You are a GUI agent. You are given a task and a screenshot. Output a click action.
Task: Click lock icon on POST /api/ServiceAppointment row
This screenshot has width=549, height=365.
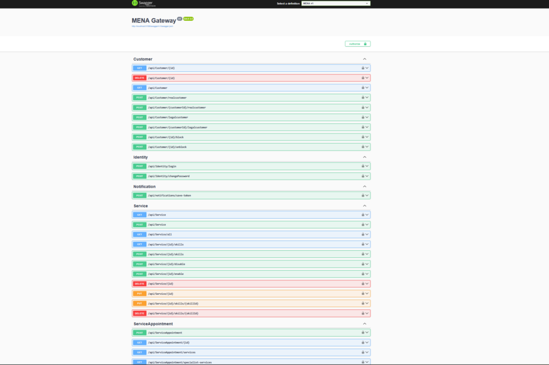click(x=363, y=332)
